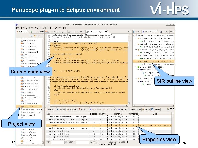The height and width of the screenshot is (148, 198).
Task: Click call FIELD_SOLVE_KXKY arrow icon in outline
Action: (x=141, y=41)
